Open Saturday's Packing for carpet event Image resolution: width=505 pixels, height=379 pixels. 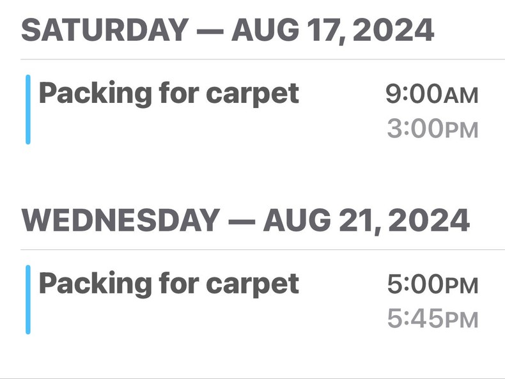tap(168, 94)
